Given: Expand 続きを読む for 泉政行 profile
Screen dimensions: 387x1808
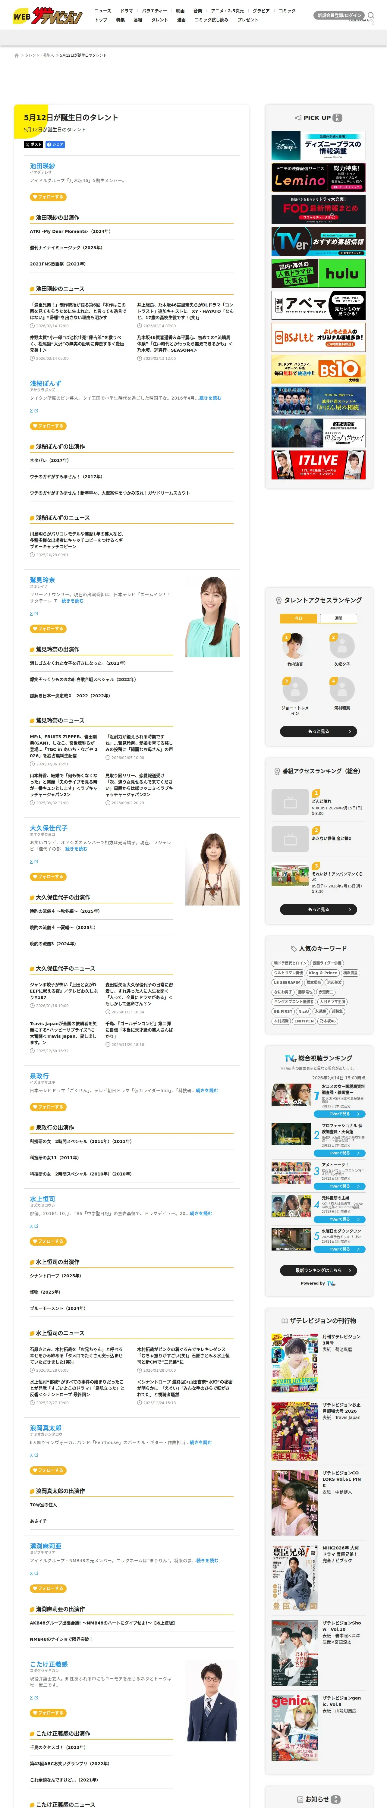Looking at the screenshot, I should click(206, 1091).
